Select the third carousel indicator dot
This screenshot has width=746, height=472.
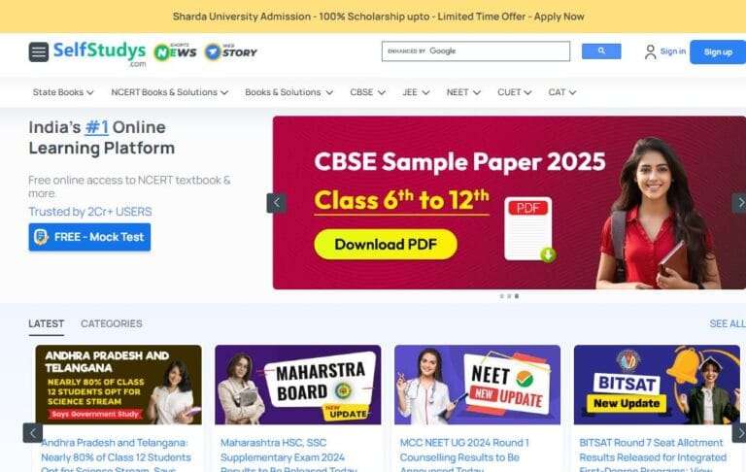[x=517, y=296]
